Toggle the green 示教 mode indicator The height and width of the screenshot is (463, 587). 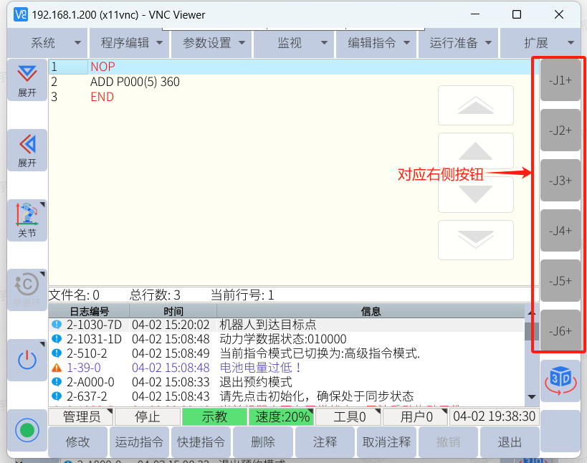[x=214, y=416]
